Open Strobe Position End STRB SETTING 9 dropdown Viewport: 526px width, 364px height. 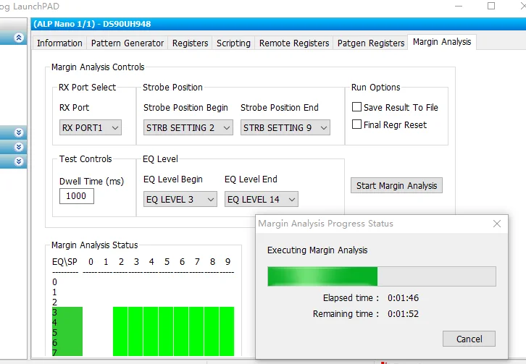click(x=285, y=127)
